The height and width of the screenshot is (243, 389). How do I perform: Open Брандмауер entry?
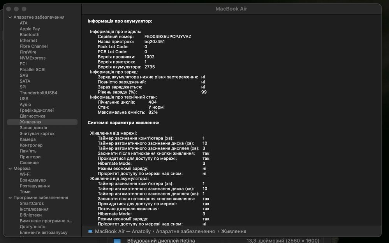[33, 180]
